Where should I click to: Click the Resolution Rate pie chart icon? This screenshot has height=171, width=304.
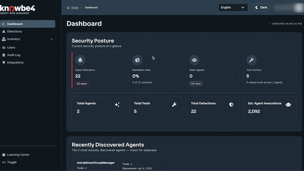(x=137, y=60)
